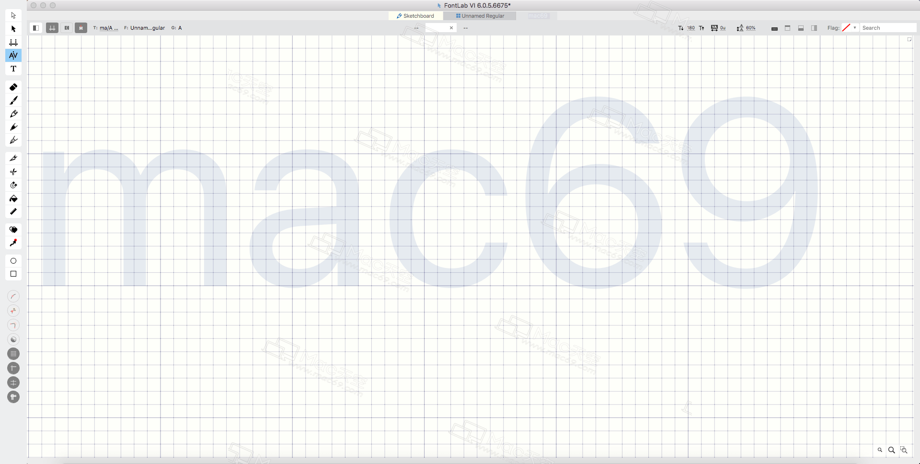Toggle curve node display round button

coord(13,296)
